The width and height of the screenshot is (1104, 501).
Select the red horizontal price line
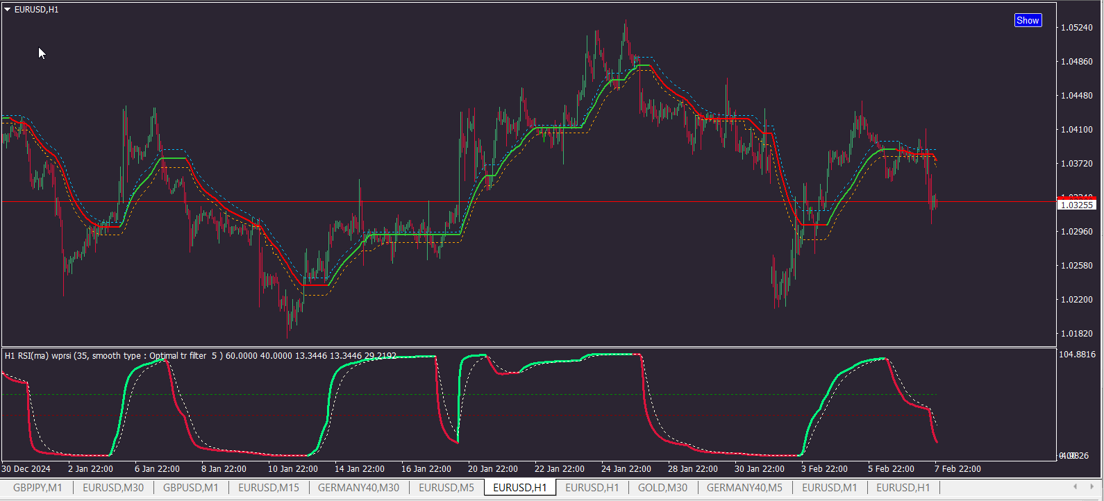528,202
